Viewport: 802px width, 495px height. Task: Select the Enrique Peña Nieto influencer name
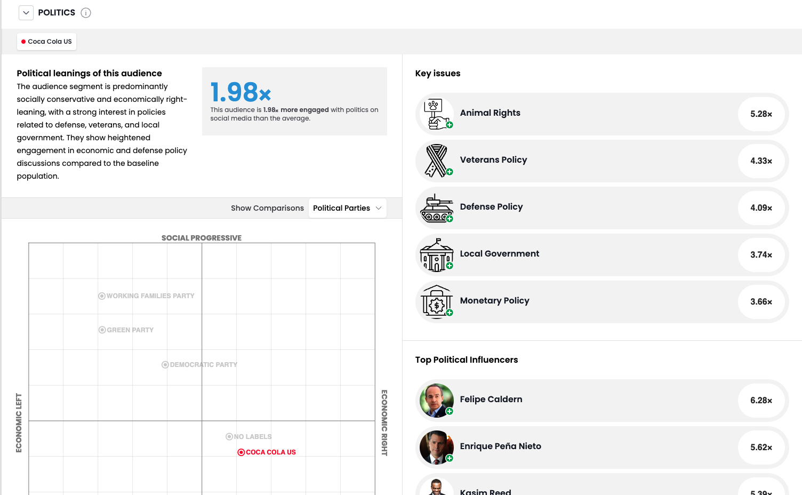[501, 446]
